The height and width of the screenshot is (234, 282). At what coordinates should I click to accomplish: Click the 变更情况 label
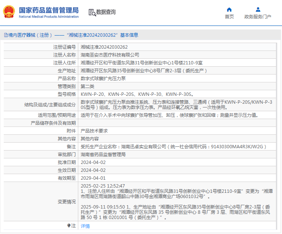pyautogui.click(x=67, y=202)
